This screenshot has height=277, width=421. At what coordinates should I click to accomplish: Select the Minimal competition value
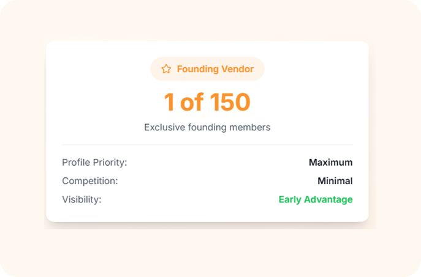tap(335, 181)
